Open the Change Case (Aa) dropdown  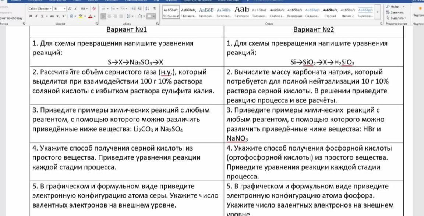point(84,9)
